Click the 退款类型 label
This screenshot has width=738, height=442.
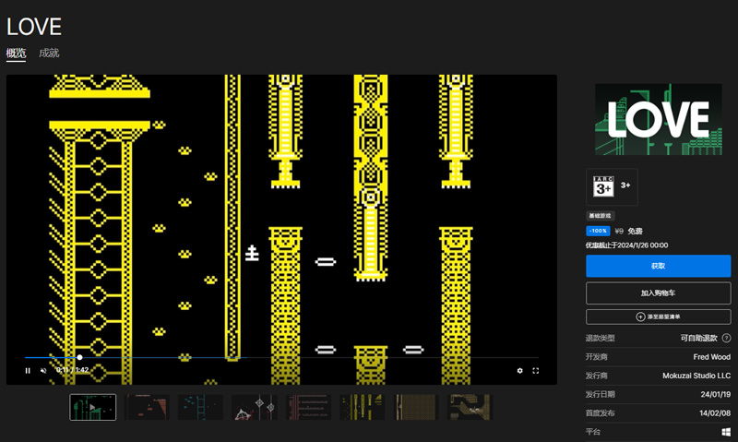(601, 338)
